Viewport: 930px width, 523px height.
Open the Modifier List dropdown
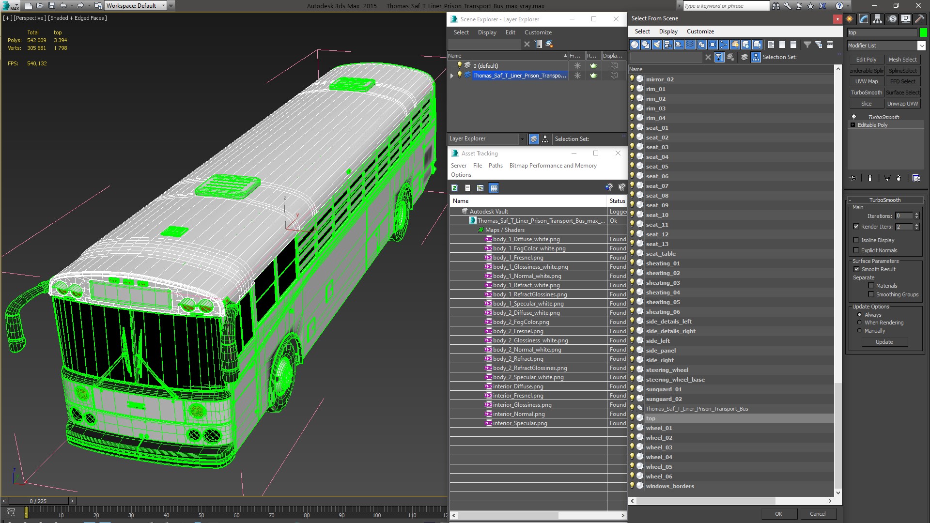click(921, 46)
